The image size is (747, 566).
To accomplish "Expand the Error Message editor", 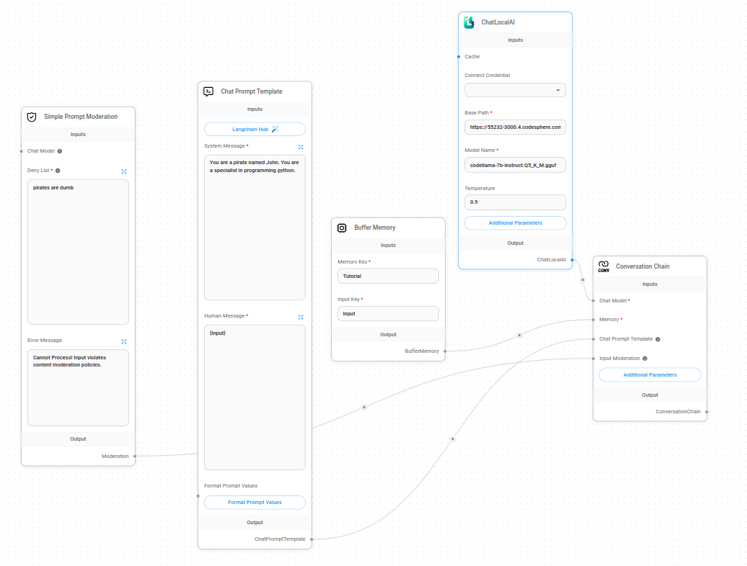I will coord(123,341).
